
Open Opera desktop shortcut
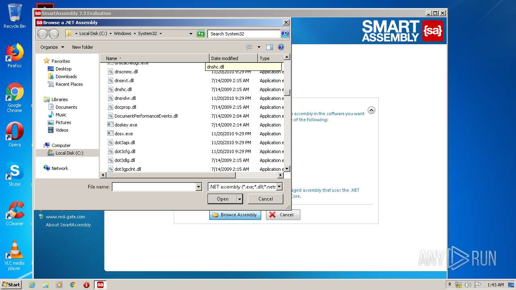(x=15, y=135)
